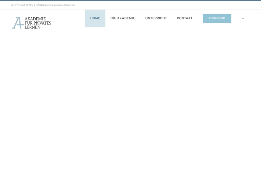
Task: Click the empty header space right of plus icon
Action: click(x=253, y=18)
